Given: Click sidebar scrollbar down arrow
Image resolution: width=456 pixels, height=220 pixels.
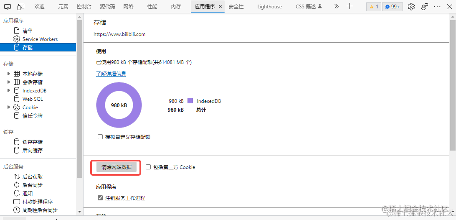Looking at the screenshot, I should pos(79,211).
